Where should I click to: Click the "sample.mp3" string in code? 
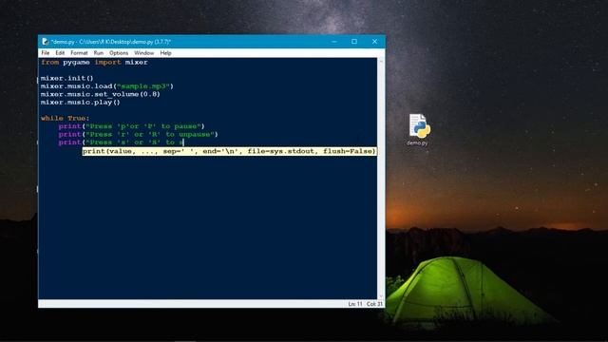[143, 86]
